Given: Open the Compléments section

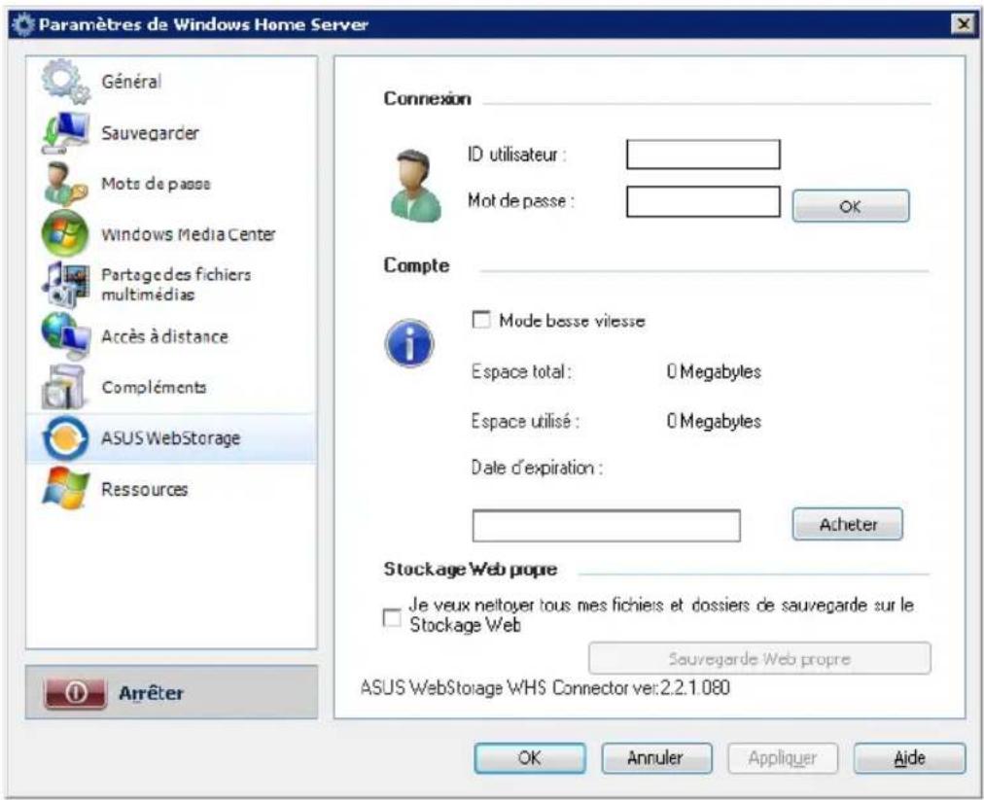Looking at the screenshot, I should click(154, 387).
